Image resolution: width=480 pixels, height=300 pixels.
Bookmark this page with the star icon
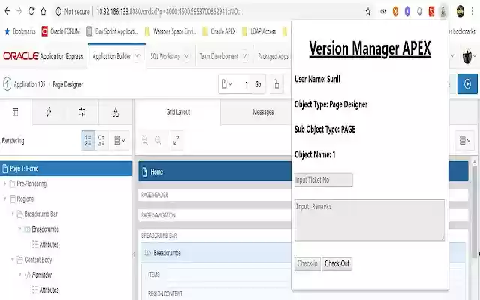click(368, 12)
